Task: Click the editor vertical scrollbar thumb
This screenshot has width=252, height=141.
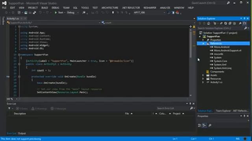Action: (x=191, y=45)
